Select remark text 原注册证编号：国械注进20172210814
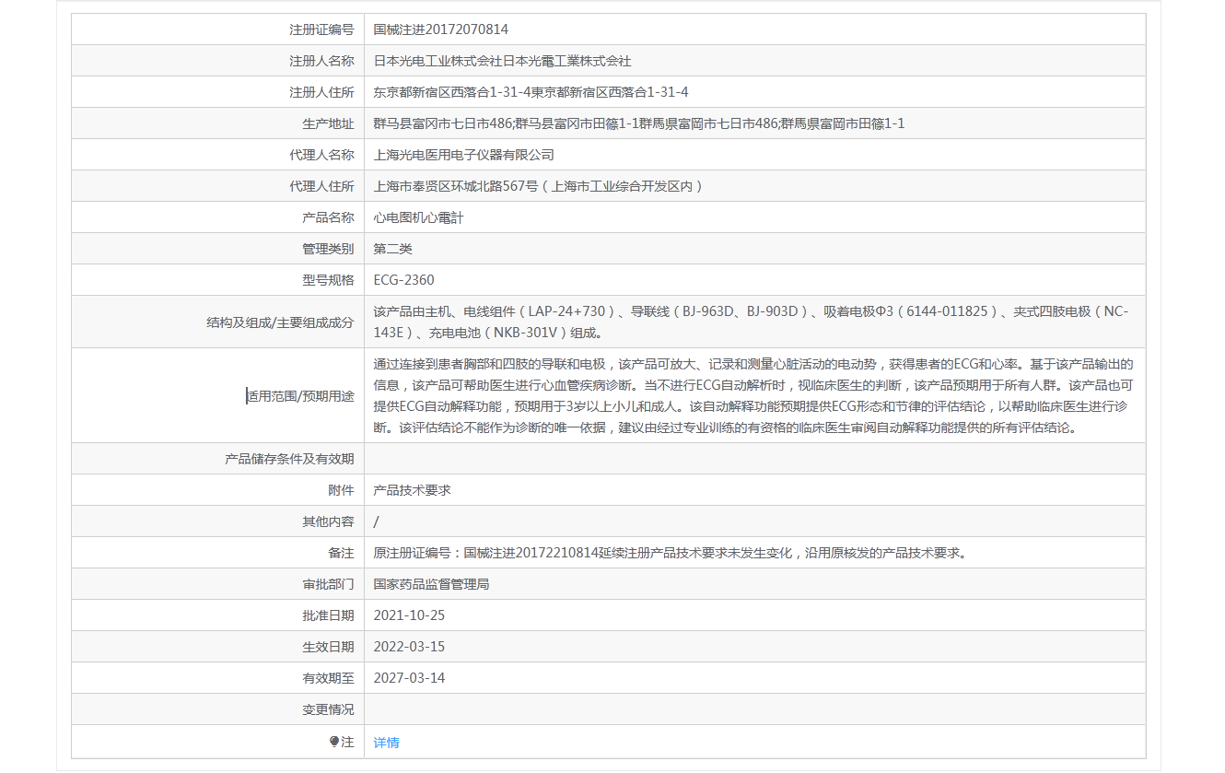The height and width of the screenshot is (773, 1225). [x=485, y=553]
